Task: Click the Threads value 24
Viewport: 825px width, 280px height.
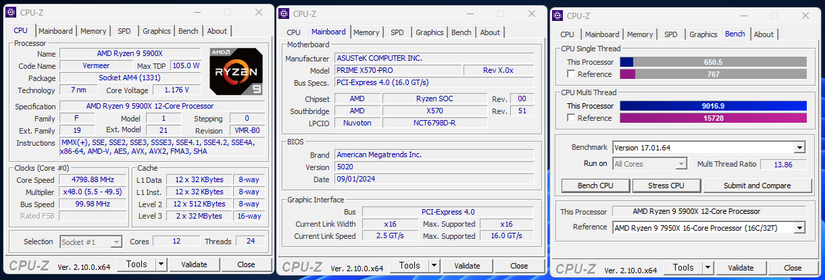Action: point(250,242)
